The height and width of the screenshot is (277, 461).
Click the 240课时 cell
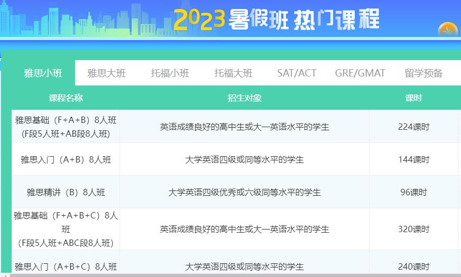(413, 266)
